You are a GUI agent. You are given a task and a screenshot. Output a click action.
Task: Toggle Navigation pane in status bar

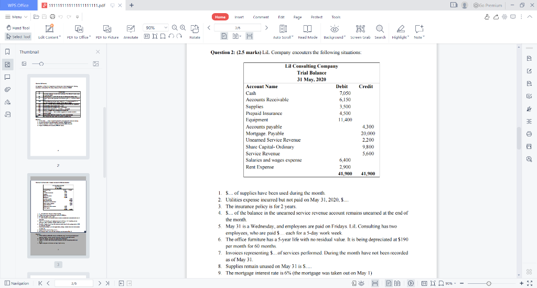(17, 283)
